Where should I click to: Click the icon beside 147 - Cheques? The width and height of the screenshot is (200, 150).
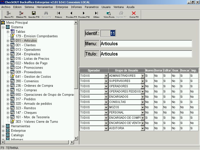click(x=12, y=112)
